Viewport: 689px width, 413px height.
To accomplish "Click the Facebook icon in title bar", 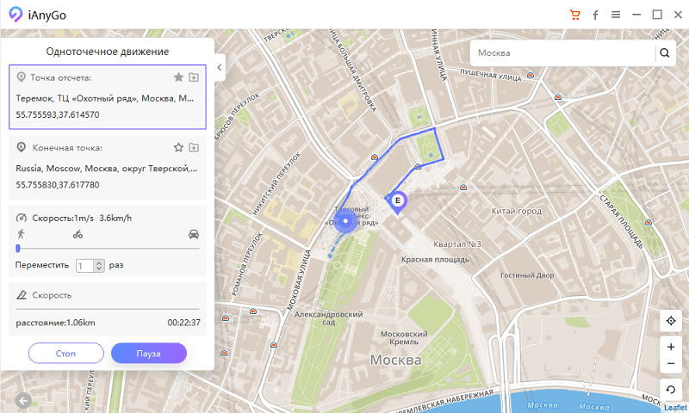I will [x=595, y=15].
